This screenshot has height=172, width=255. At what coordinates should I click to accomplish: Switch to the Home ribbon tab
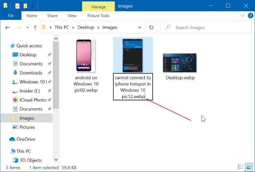pyautogui.click(x=32, y=16)
